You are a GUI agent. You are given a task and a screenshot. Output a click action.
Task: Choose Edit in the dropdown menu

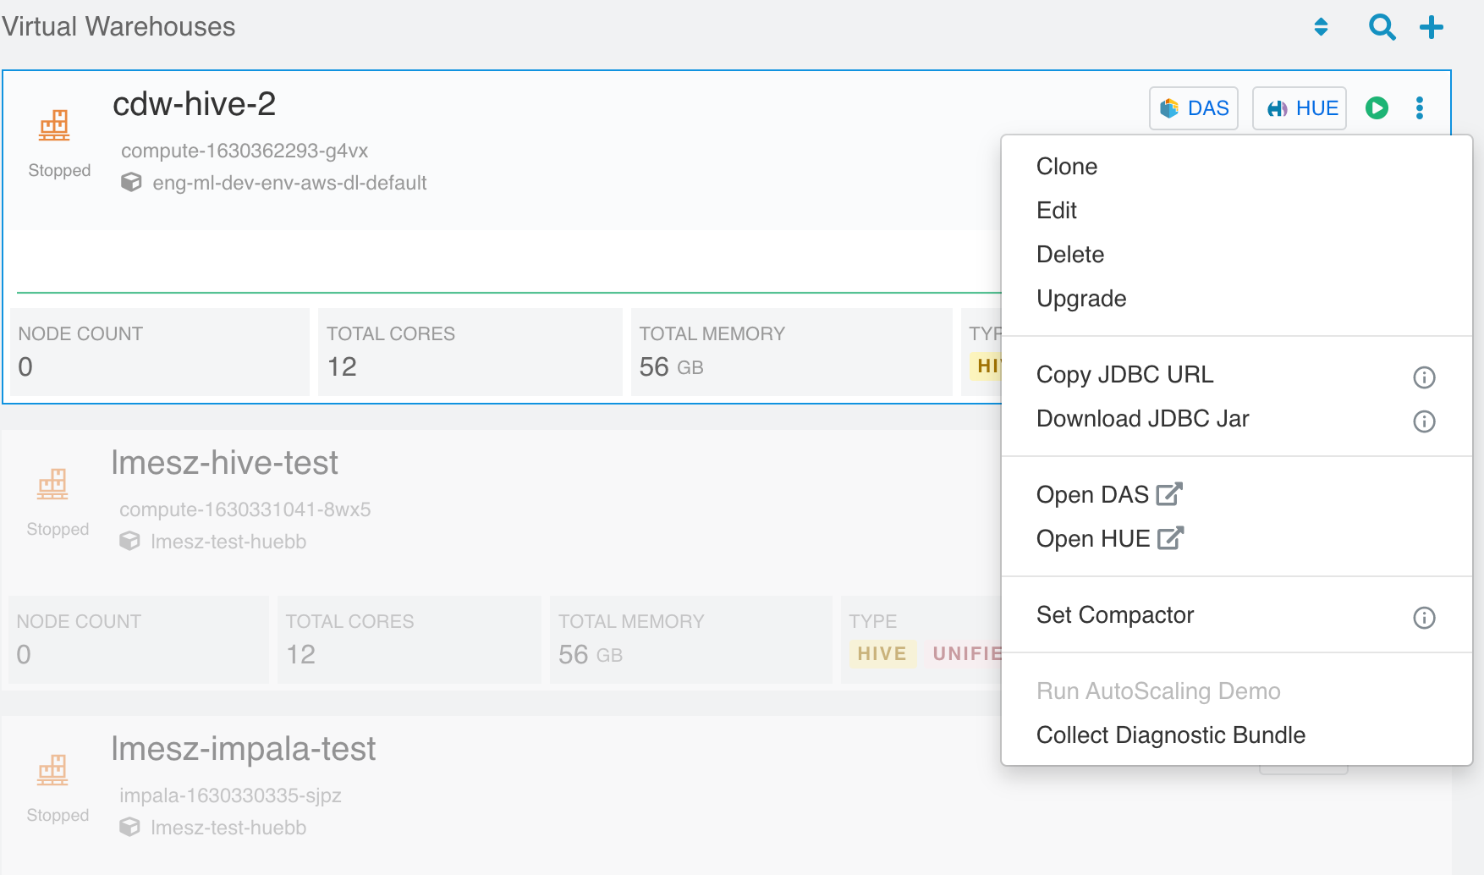(1056, 211)
